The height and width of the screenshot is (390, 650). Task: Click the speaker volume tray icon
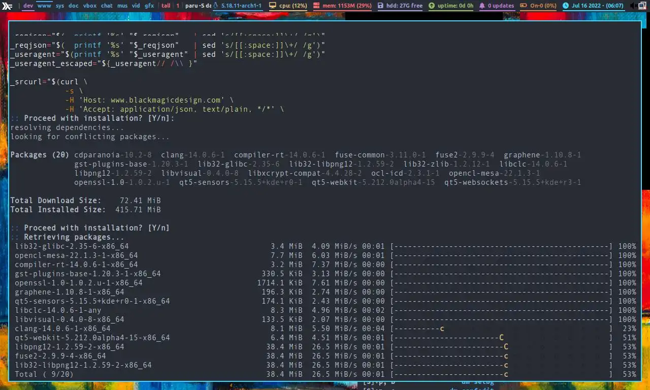pyautogui.click(x=632, y=6)
